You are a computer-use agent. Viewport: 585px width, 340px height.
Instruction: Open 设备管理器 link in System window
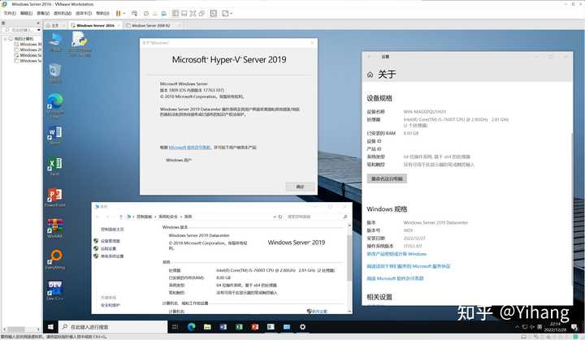pyautogui.click(x=110, y=241)
